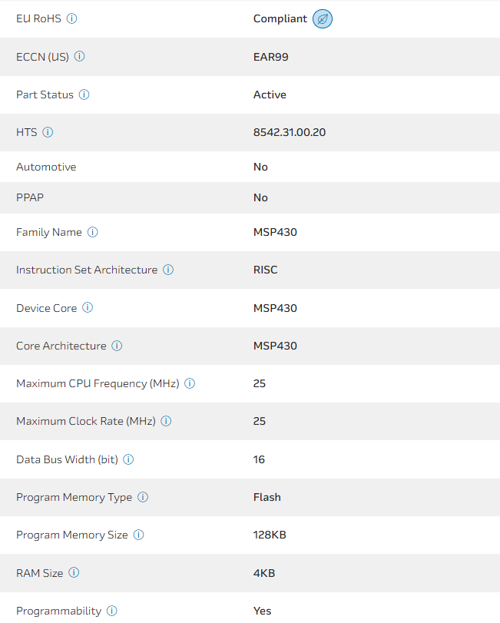Click info icon beside Maximum CPU Frequency
Viewport: 500px width, 623px height.
tap(190, 383)
